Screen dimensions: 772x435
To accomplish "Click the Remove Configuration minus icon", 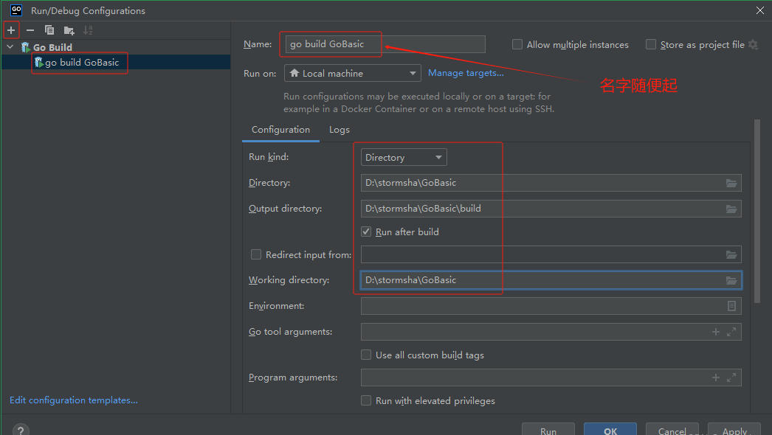I will pyautogui.click(x=30, y=30).
